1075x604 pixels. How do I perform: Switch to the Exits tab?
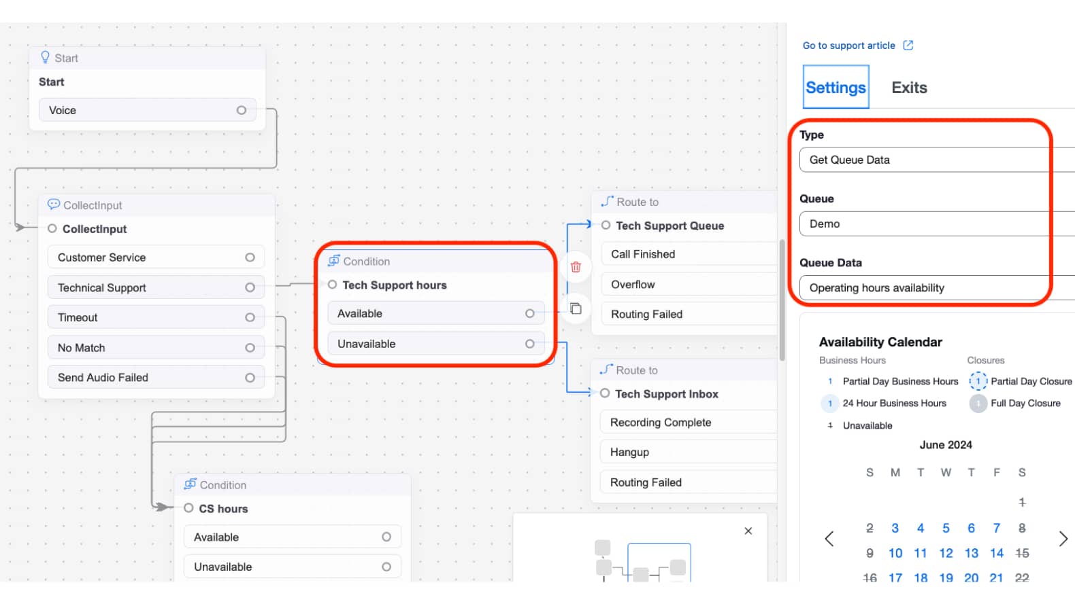point(909,88)
